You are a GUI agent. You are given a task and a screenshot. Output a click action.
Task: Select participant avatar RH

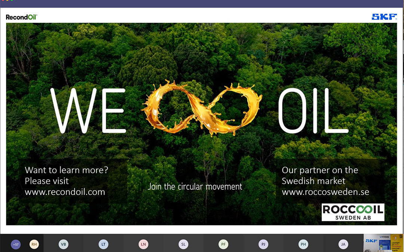coord(34,244)
